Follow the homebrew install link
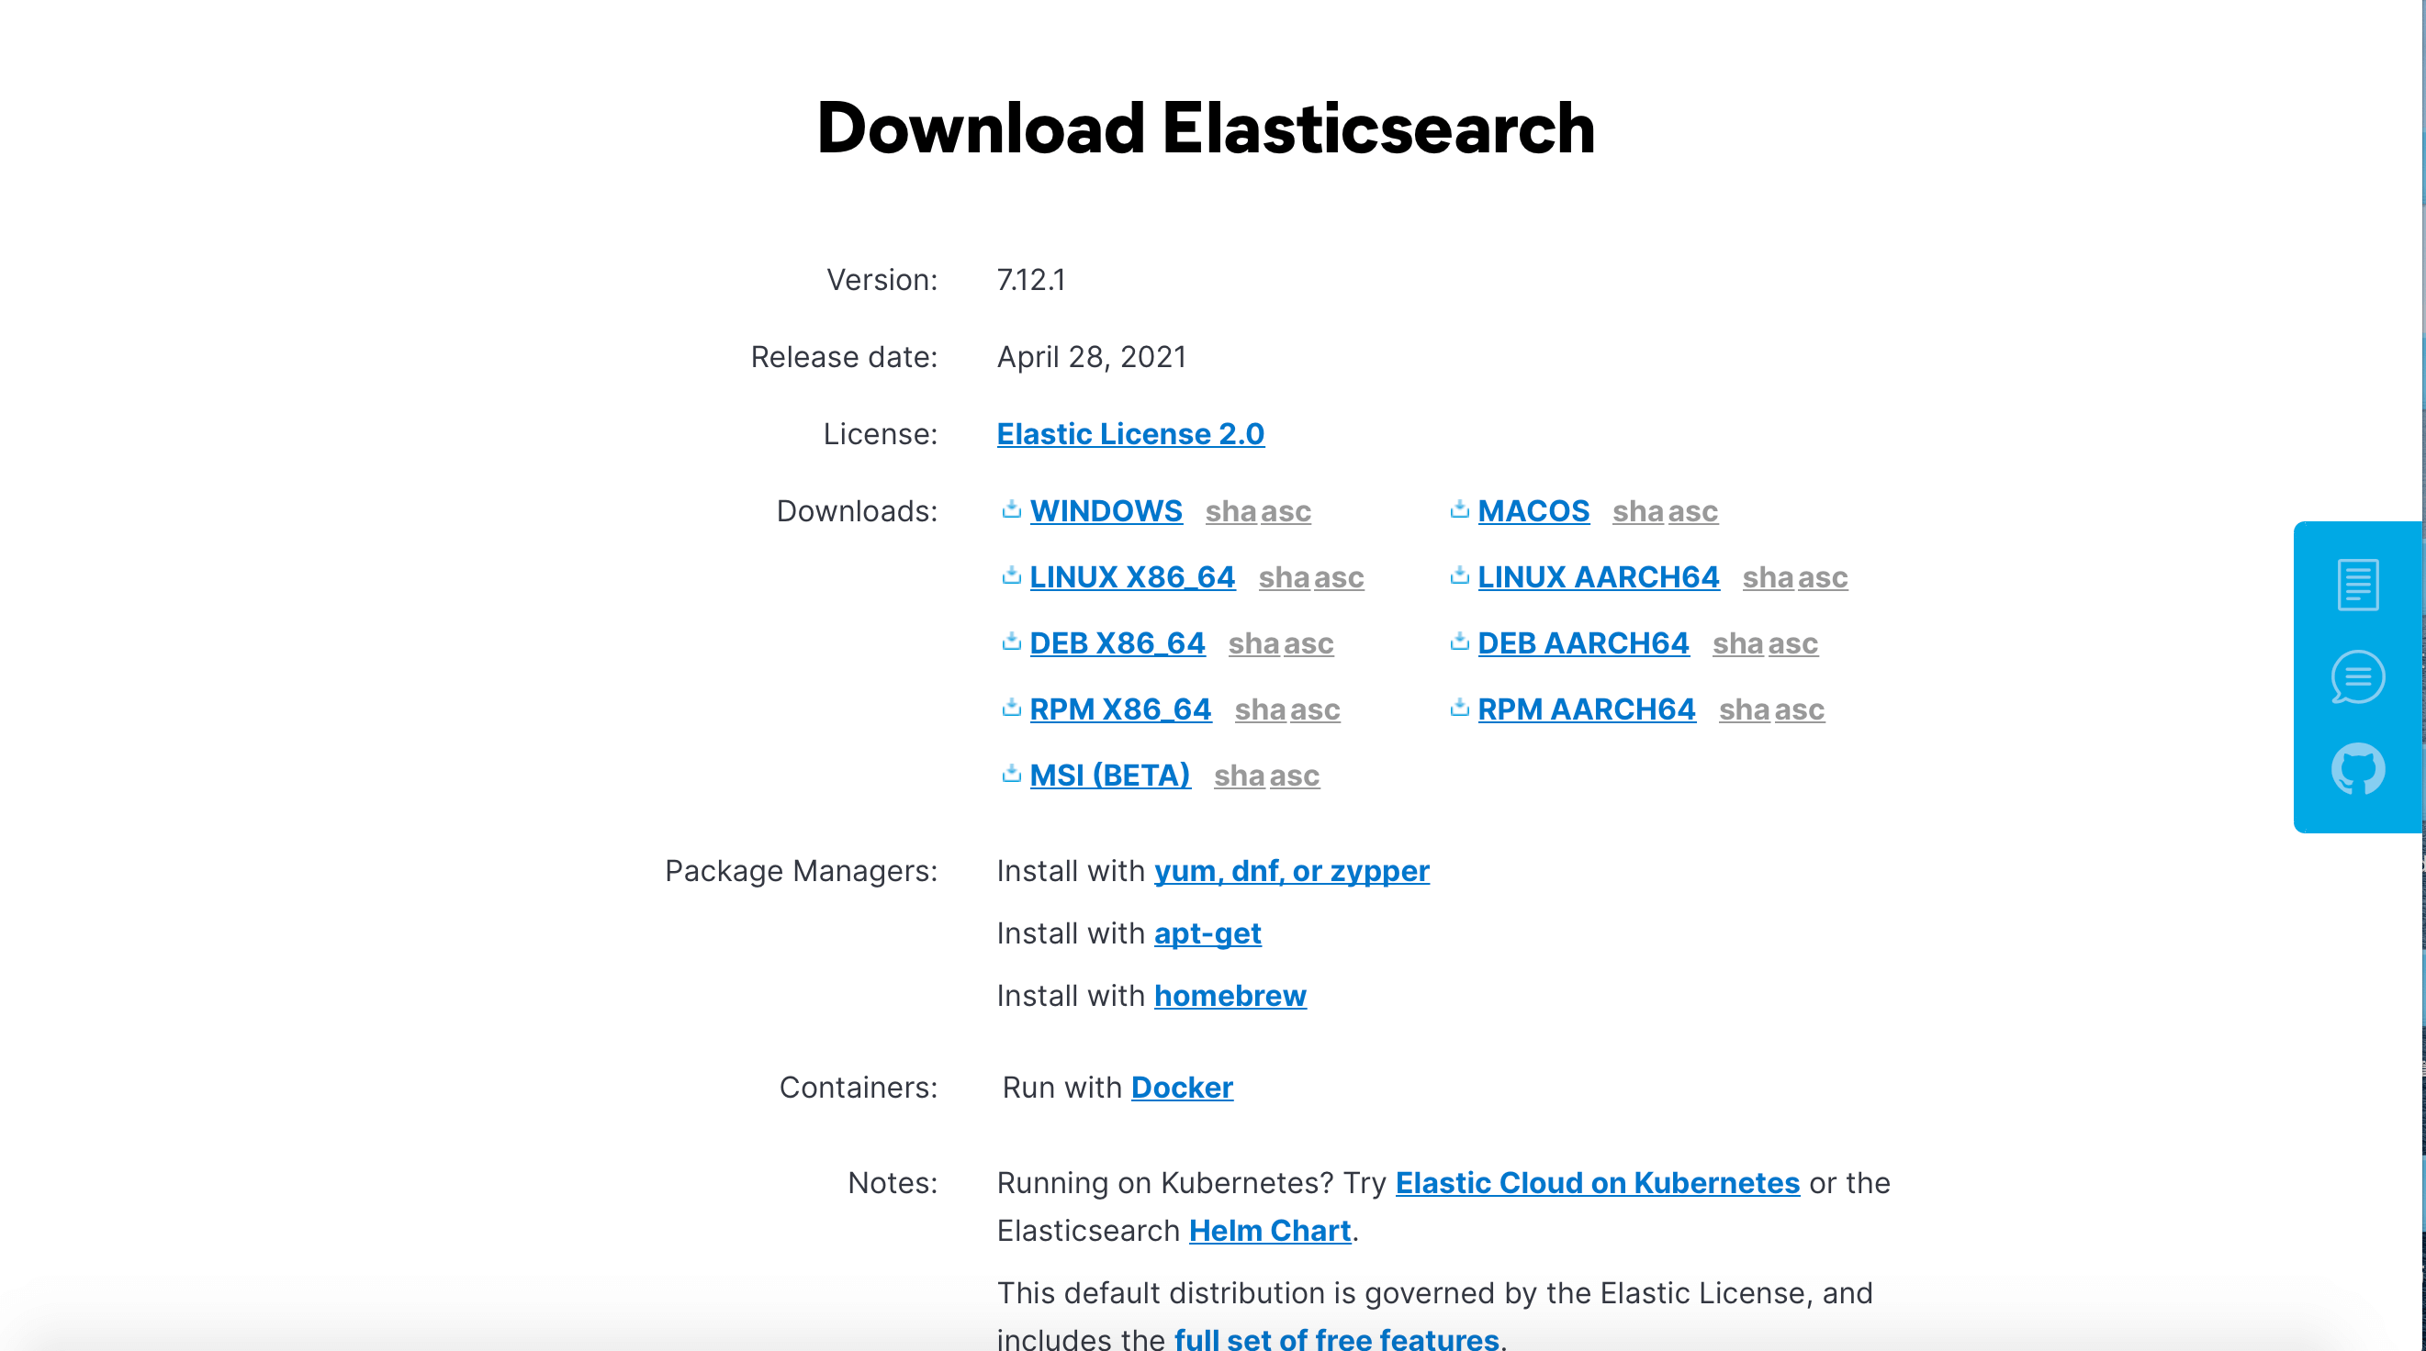 [1230, 995]
